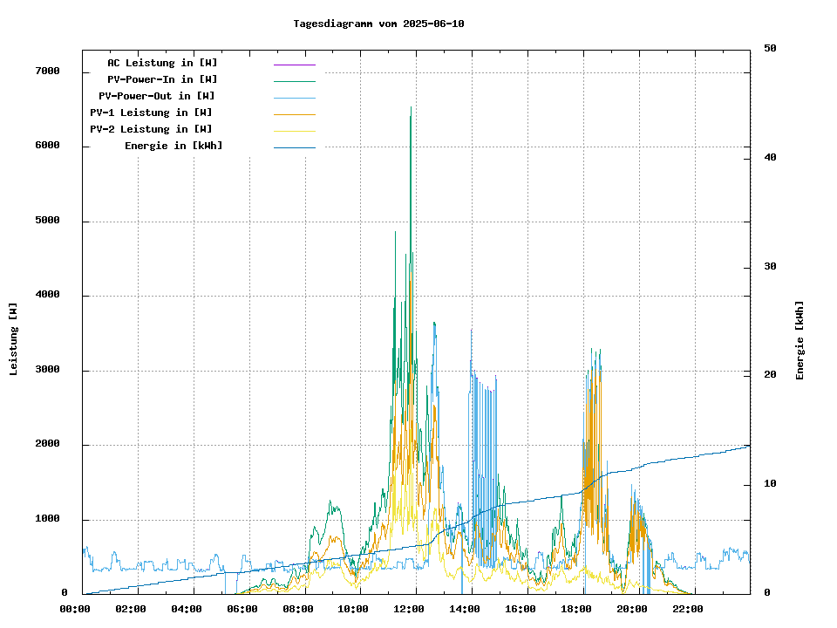837x628 pixels.
Task: Select the AC Leistung legend label
Action: coord(162,63)
